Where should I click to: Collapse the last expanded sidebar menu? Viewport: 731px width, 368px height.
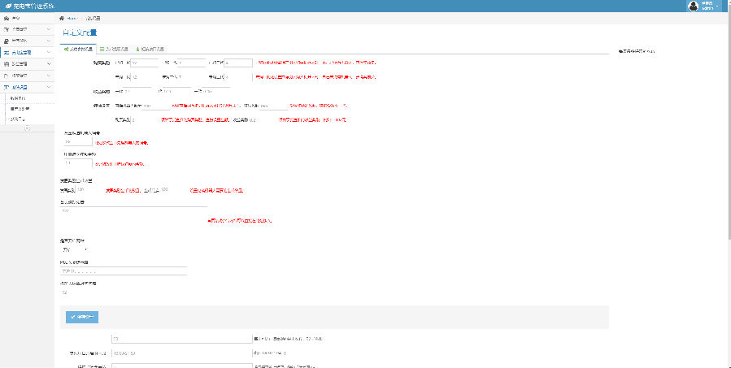(49, 87)
